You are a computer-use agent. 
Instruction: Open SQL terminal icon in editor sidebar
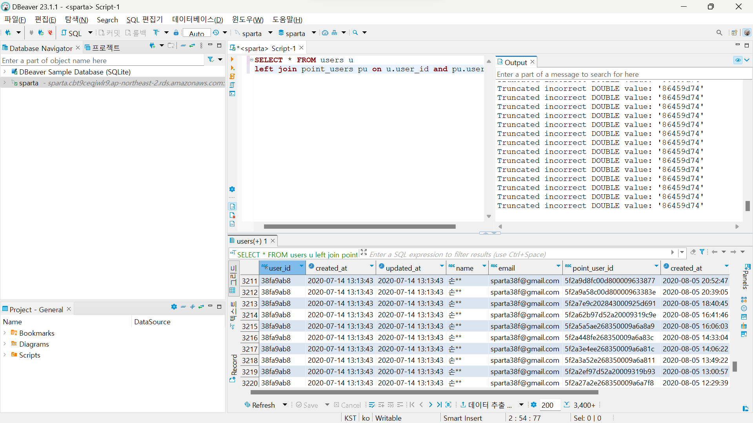point(232,94)
